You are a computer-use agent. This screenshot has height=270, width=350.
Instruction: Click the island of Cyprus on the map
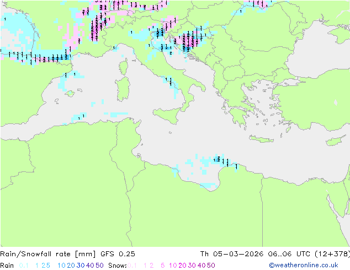pos(336,141)
